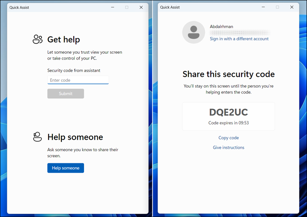Minimize the left Quick Assist window
The width and height of the screenshot is (307, 217).
(x=113, y=7)
